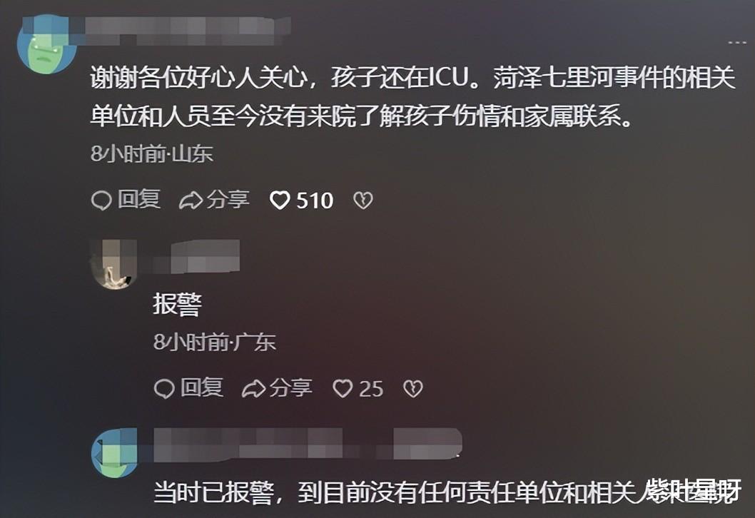Click reply bubble icon on top comment

coord(101,200)
